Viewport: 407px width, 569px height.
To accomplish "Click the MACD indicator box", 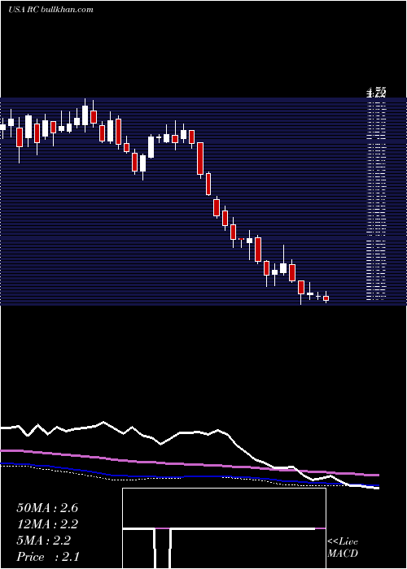I will 224,528.
